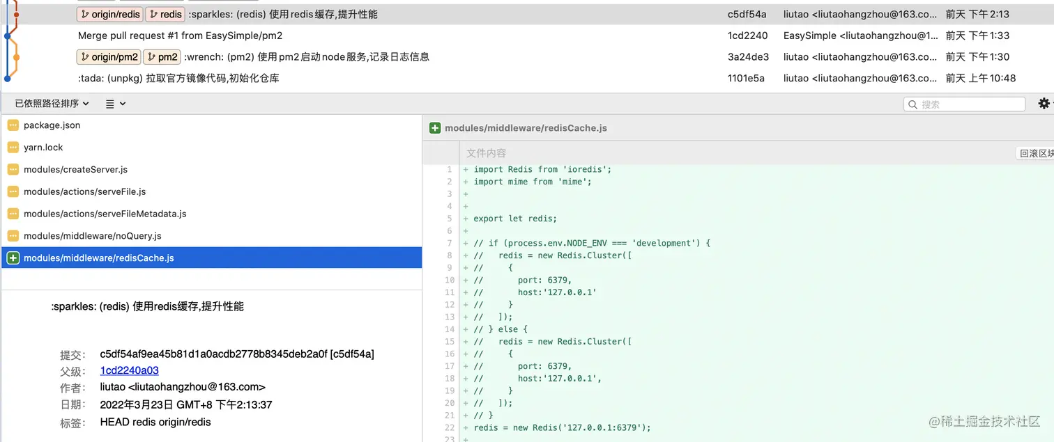Click modified status icon of createServer.js
Image resolution: width=1054 pixels, height=442 pixels.
point(13,169)
